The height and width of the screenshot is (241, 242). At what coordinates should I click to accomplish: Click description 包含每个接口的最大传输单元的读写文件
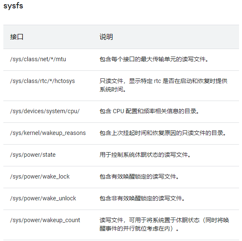coord(154,59)
